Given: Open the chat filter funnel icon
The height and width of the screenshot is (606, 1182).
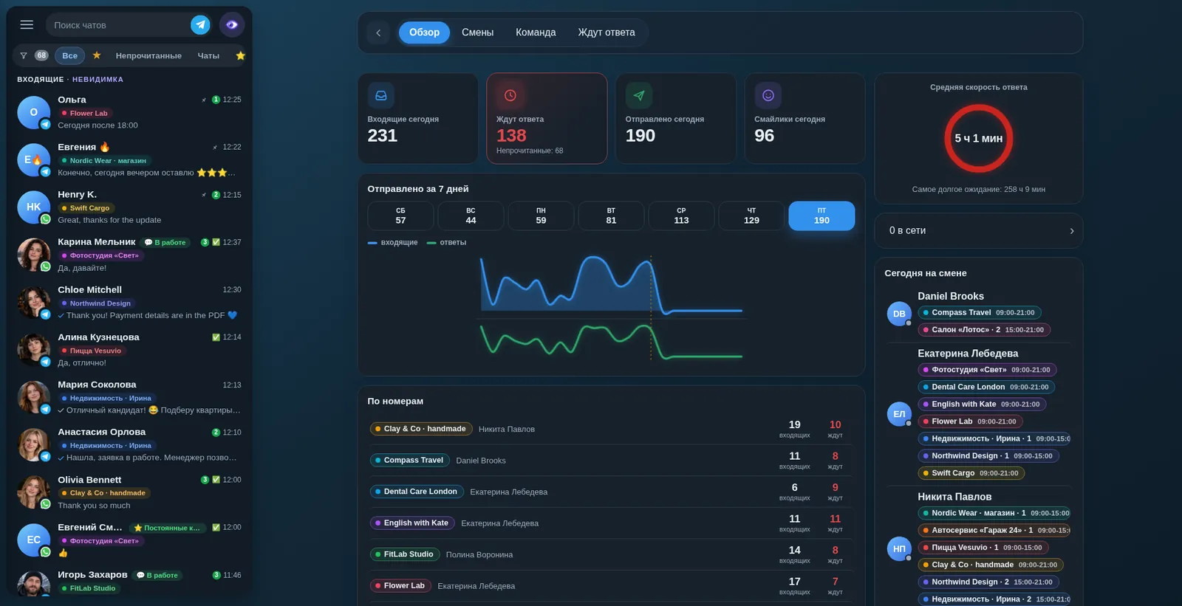Looking at the screenshot, I should 24,55.
